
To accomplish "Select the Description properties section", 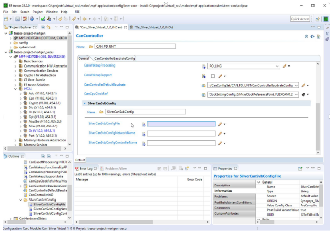I will [x=234, y=185].
